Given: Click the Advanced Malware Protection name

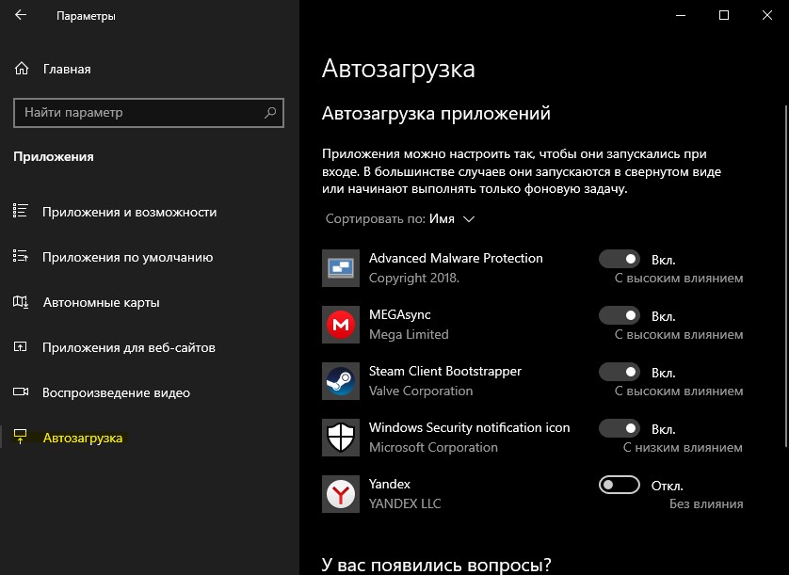Looking at the screenshot, I should [456, 258].
